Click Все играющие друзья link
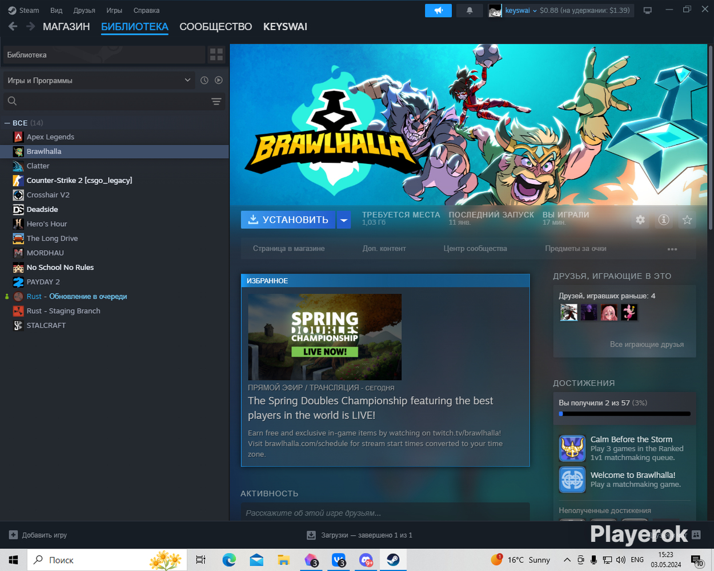Viewport: 714px width, 571px height. point(647,344)
